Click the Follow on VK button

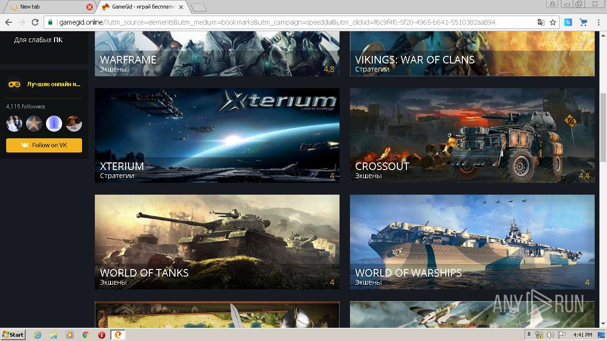click(x=44, y=145)
